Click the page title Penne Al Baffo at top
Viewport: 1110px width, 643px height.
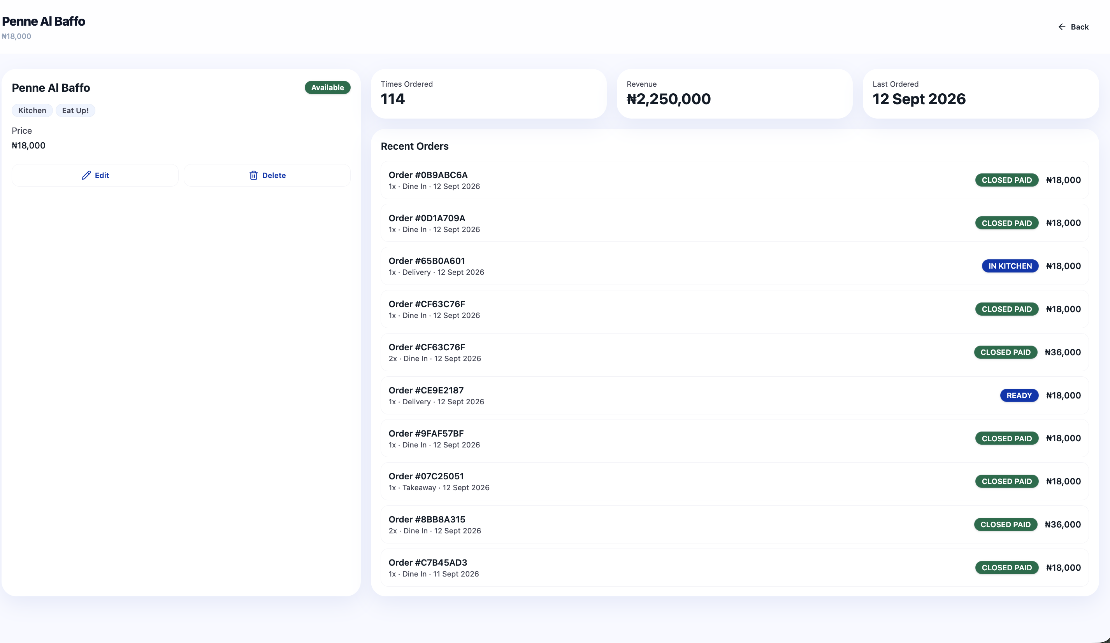(44, 21)
